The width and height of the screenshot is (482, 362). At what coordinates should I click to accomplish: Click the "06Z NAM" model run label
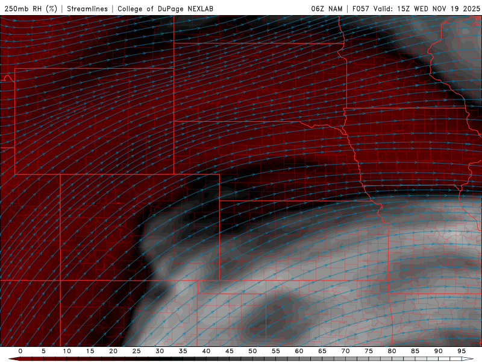(x=327, y=8)
